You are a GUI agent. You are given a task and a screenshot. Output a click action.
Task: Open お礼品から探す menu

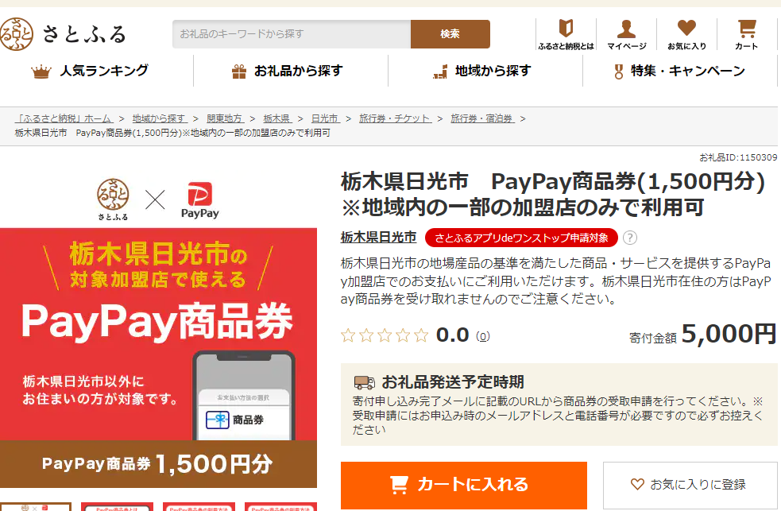[288, 71]
